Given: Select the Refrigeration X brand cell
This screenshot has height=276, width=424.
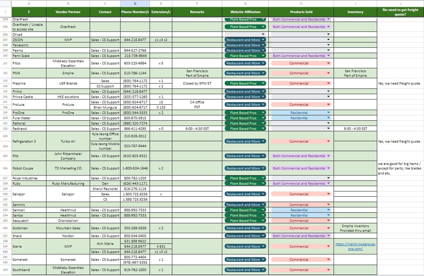Looking at the screenshot, I should coord(29,142).
